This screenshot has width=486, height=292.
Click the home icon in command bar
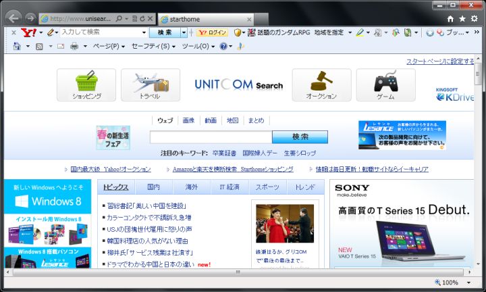tap(18, 46)
